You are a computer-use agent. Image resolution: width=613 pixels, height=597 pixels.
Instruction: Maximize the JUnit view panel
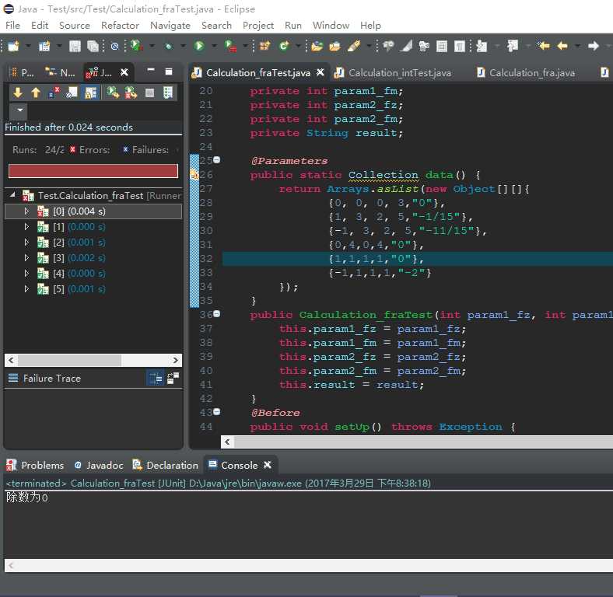(169, 71)
